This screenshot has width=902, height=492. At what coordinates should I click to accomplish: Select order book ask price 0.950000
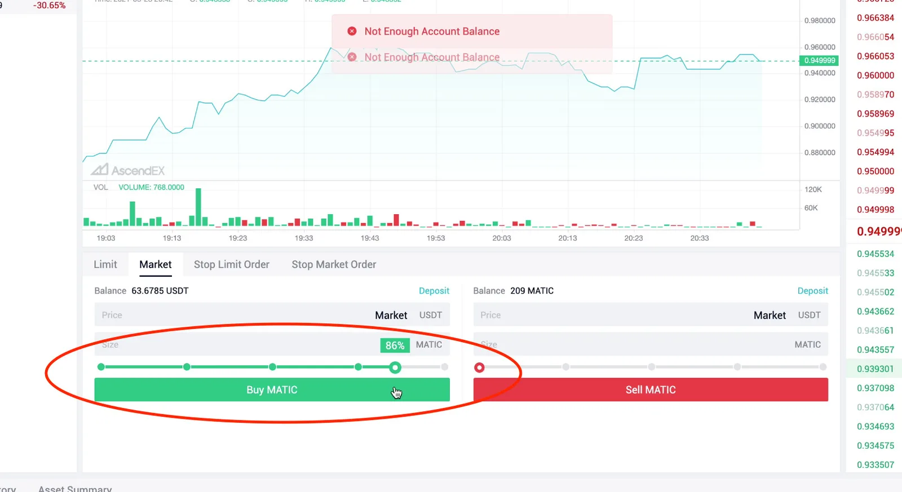(x=876, y=171)
